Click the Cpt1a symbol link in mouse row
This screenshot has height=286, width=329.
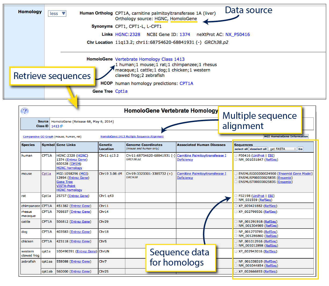coord(46,174)
